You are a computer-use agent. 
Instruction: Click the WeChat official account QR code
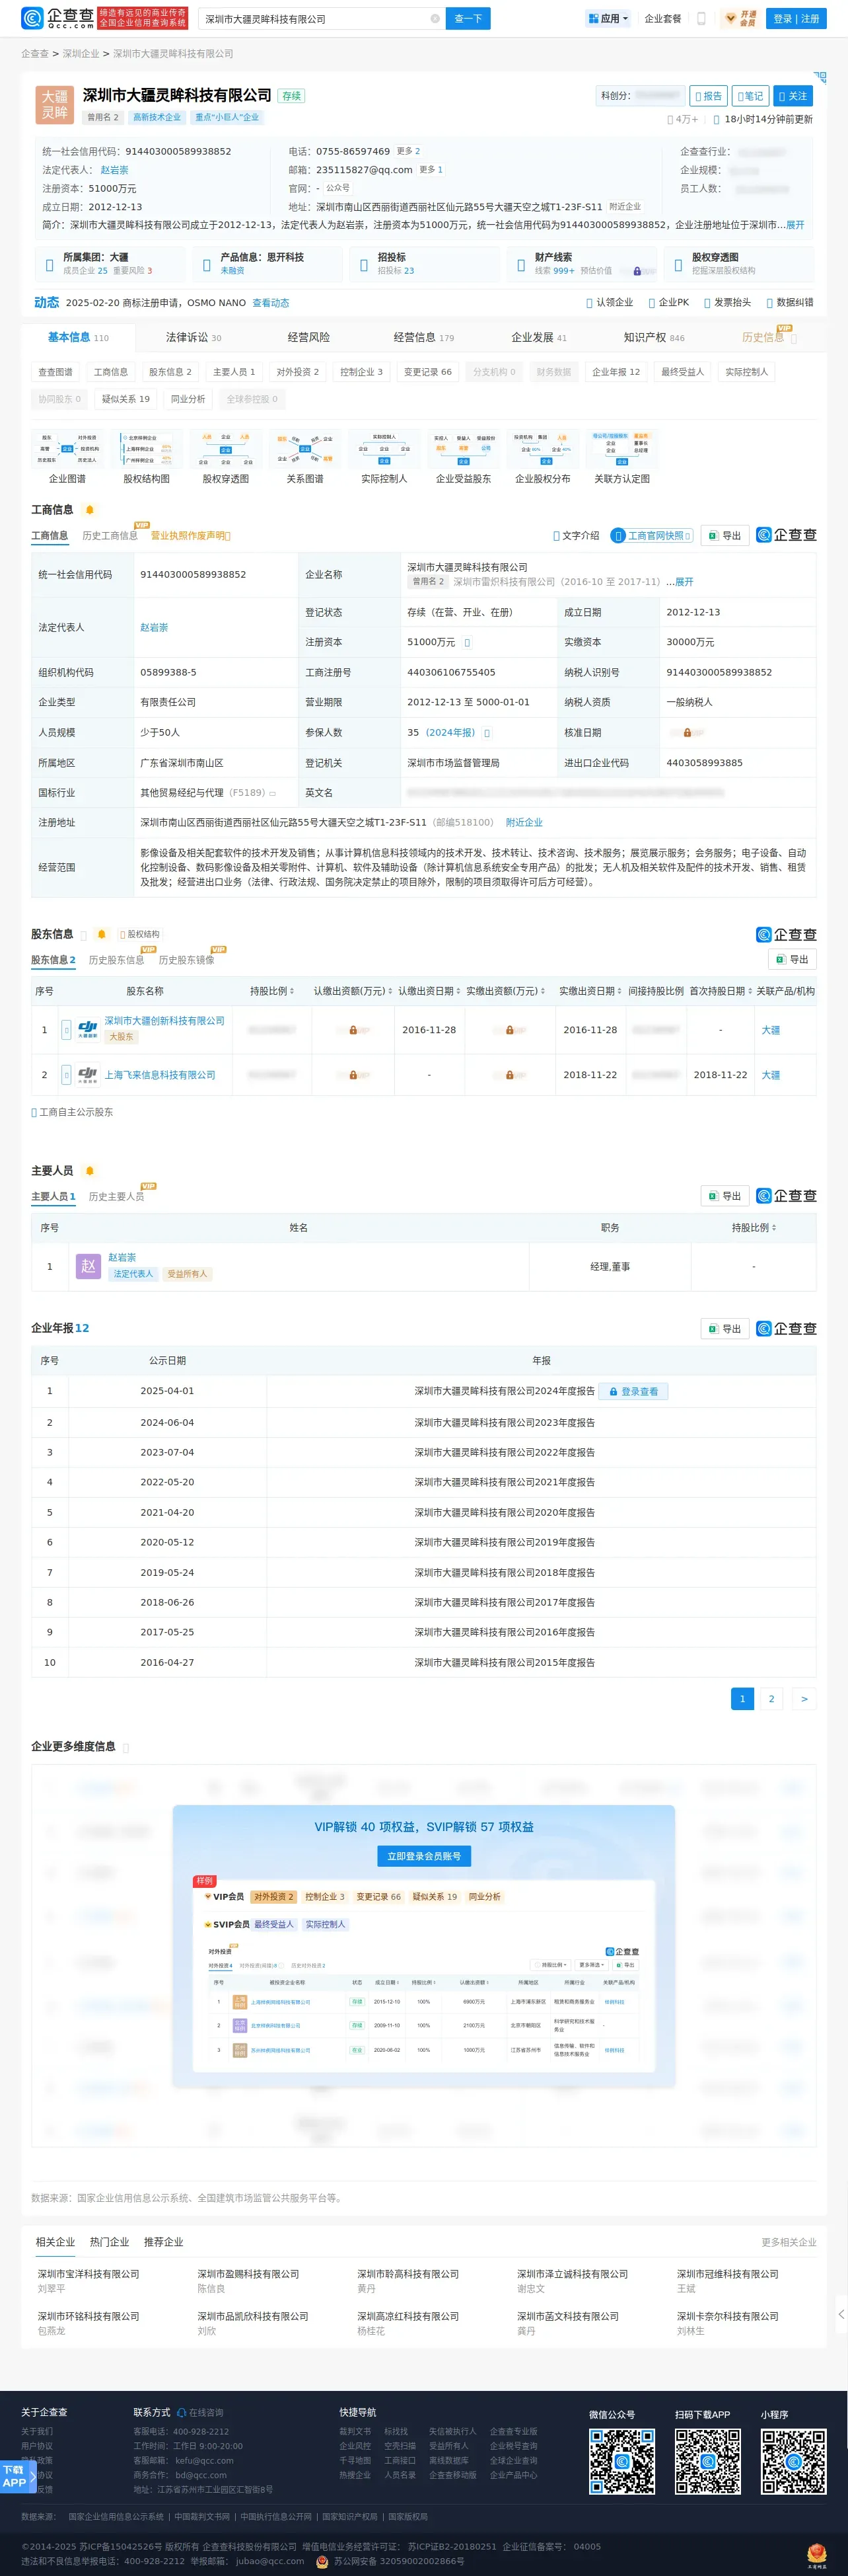pos(621,2461)
